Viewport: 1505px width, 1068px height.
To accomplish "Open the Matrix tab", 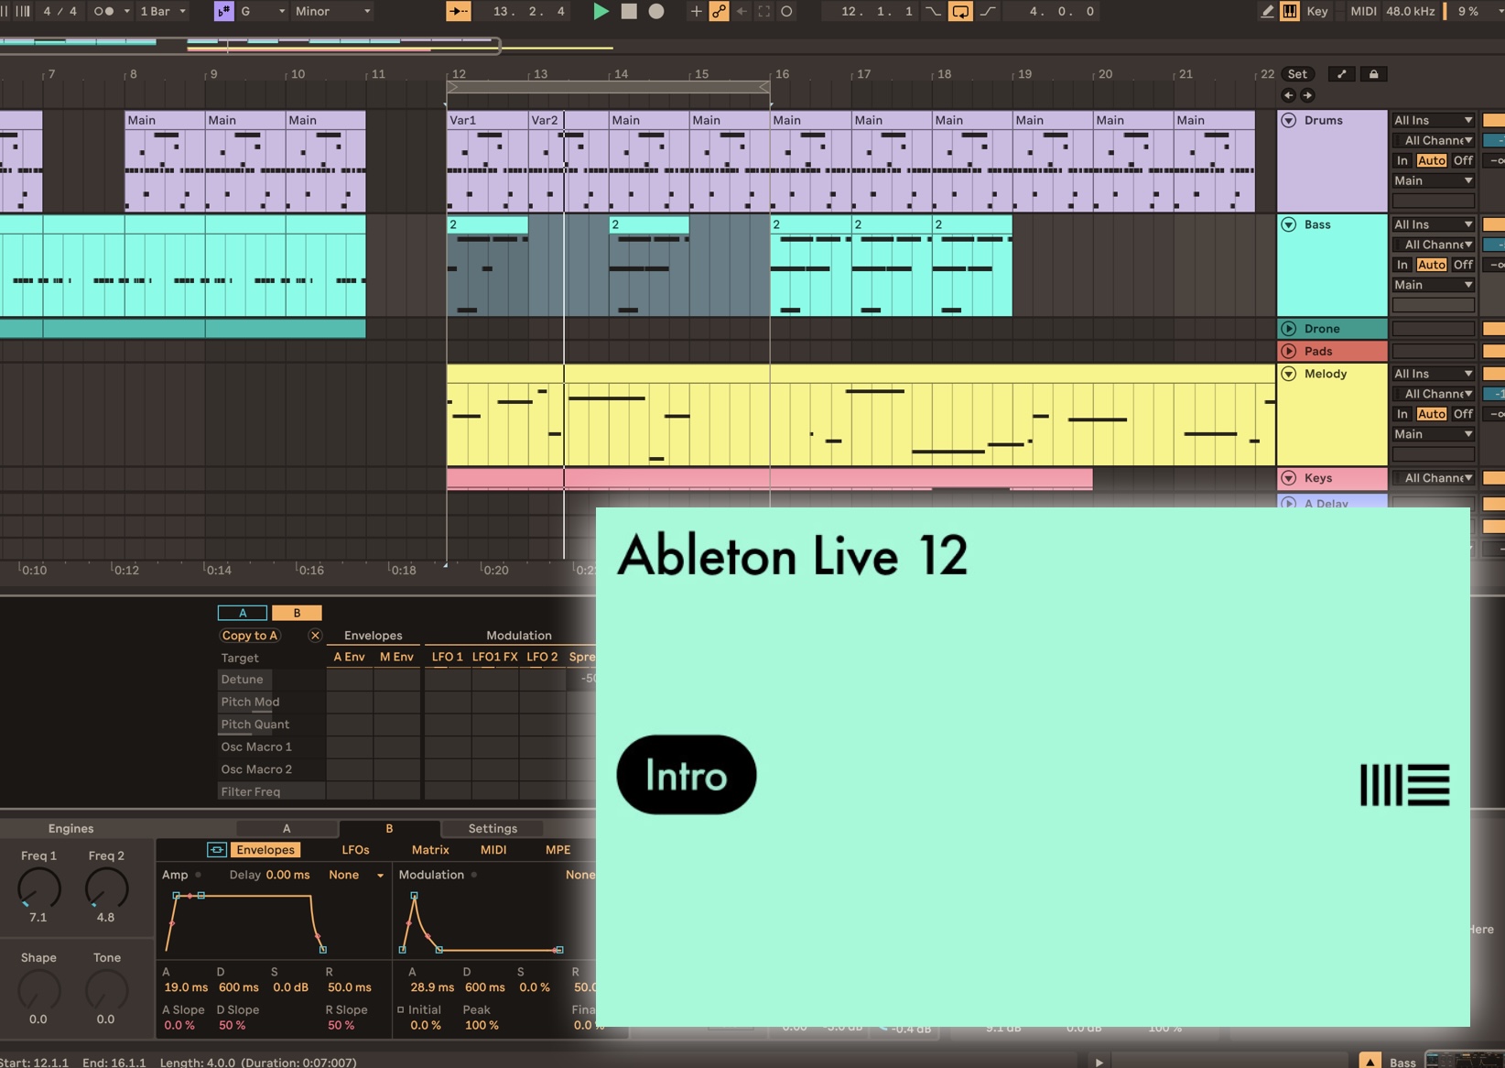I will click(430, 850).
